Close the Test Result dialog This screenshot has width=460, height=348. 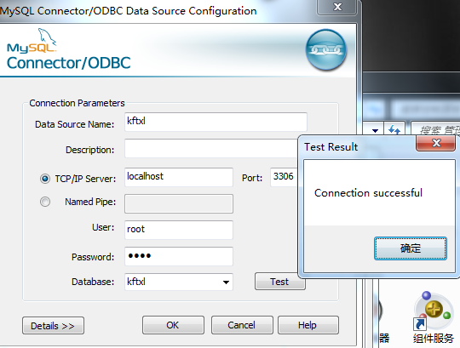(435, 143)
